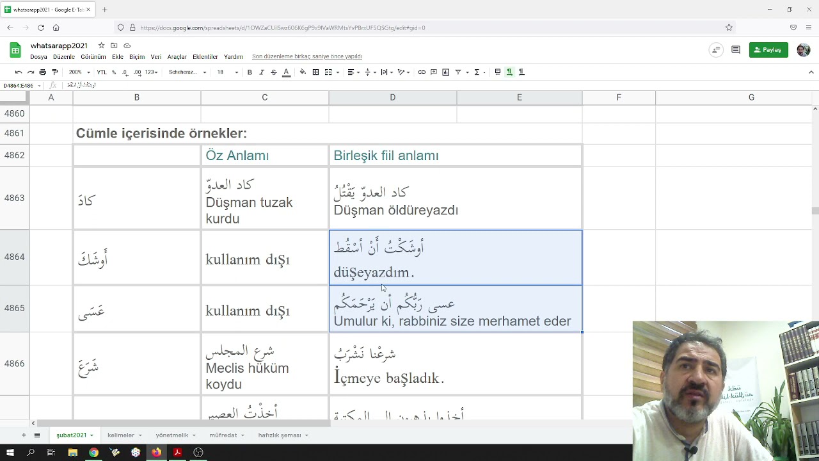The image size is (819, 461).
Task: Open the Düzenle menu
Action: coord(64,57)
